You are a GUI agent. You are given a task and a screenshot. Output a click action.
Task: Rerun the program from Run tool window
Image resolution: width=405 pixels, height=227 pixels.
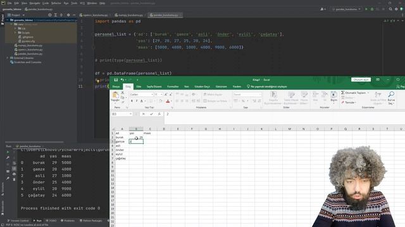(8, 152)
